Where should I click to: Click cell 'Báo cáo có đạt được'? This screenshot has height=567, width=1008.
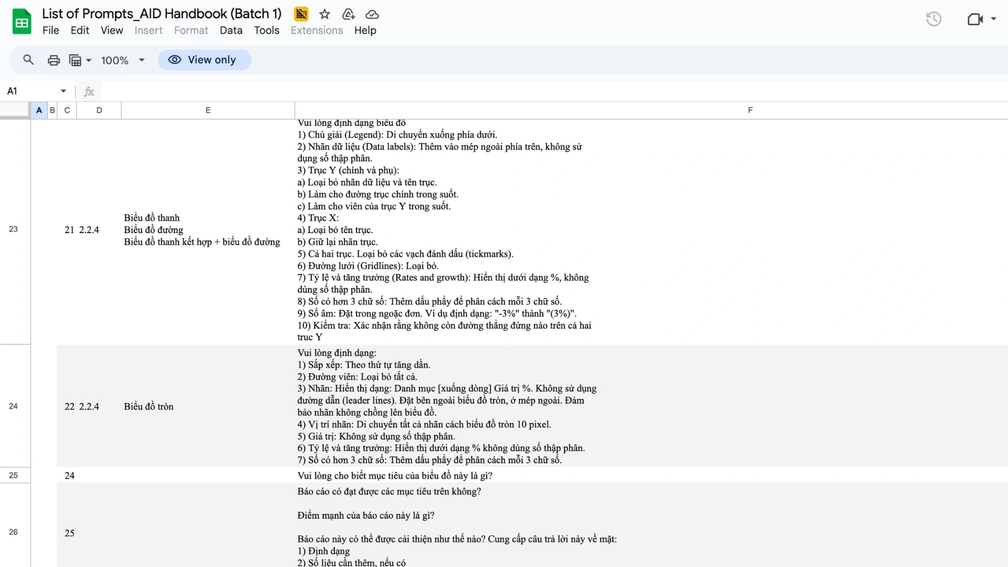pos(651,525)
